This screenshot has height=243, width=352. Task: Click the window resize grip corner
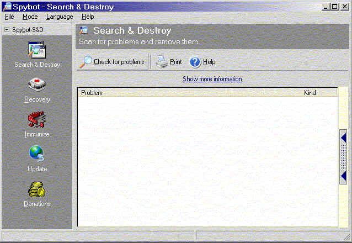348,237
